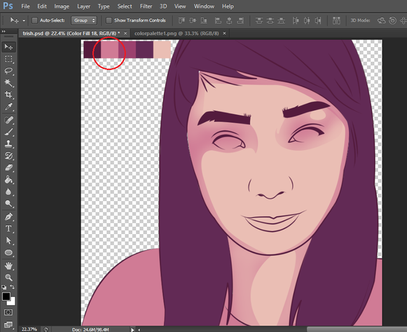Select the Zoom tool in toolbar
Viewport: 407px width, 332px height.
coord(9,277)
